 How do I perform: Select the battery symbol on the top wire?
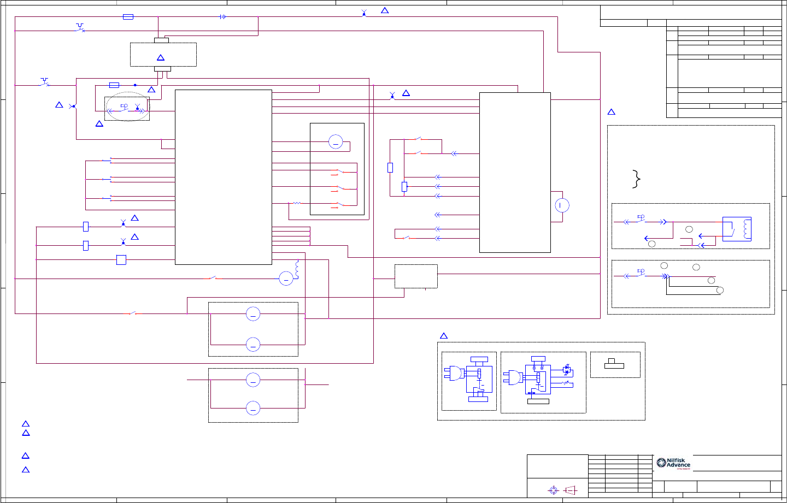222,17
